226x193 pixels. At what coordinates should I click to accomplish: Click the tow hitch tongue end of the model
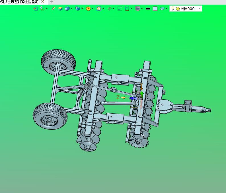click(x=208, y=110)
